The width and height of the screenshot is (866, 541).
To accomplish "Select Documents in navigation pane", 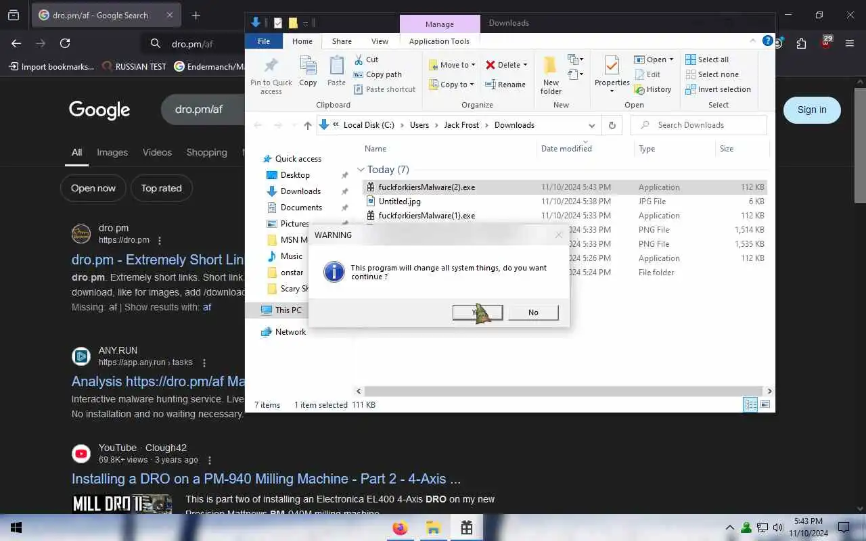I will (301, 208).
